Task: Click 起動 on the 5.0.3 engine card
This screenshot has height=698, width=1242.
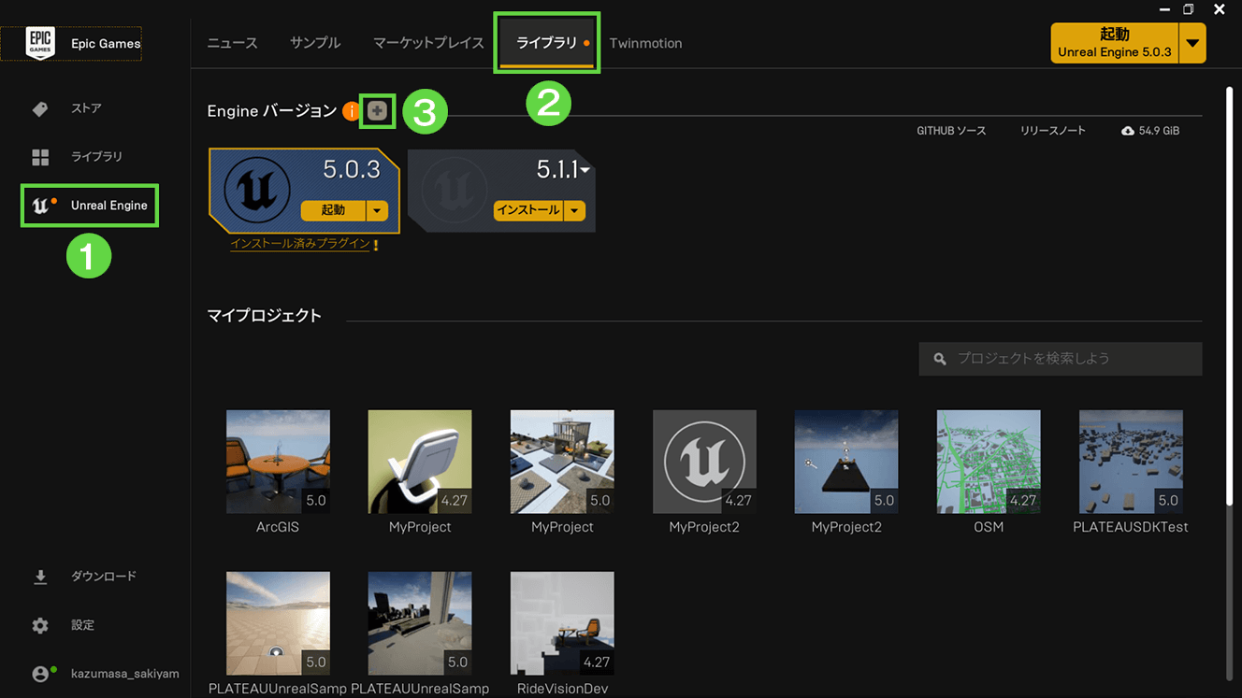Action: coord(334,210)
